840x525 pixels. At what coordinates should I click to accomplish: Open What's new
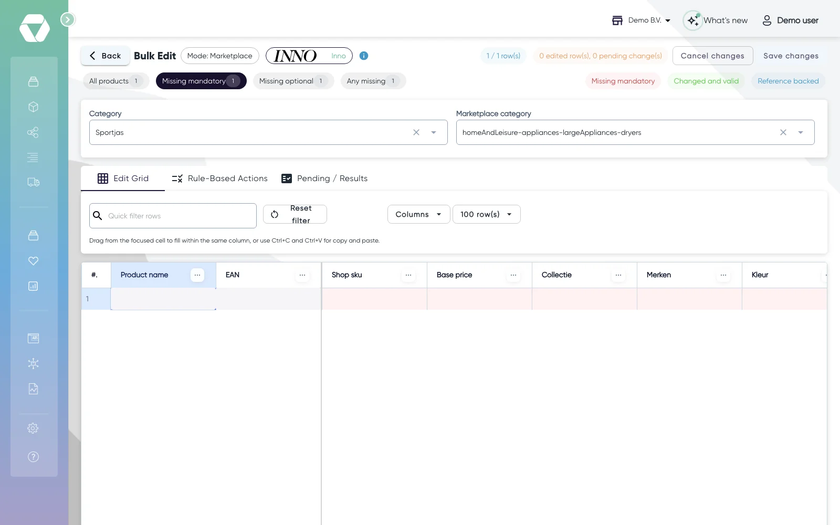coord(716,20)
